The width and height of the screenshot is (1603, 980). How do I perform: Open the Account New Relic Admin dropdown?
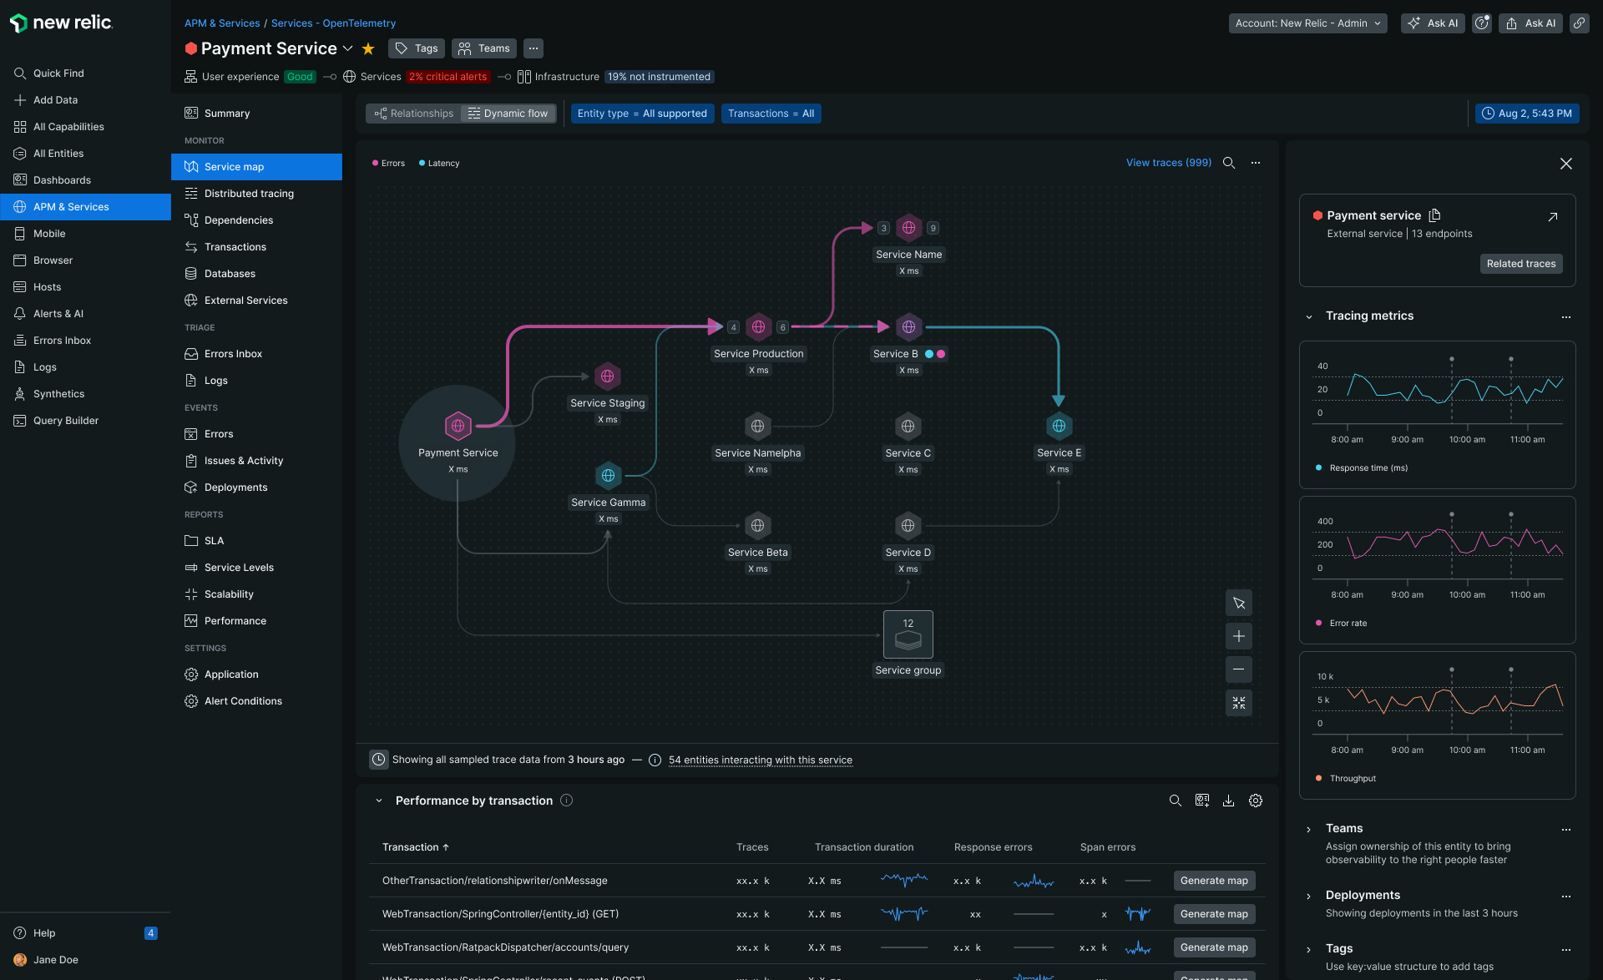point(1308,23)
